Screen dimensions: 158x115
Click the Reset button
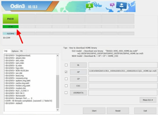(x=118, y=111)
